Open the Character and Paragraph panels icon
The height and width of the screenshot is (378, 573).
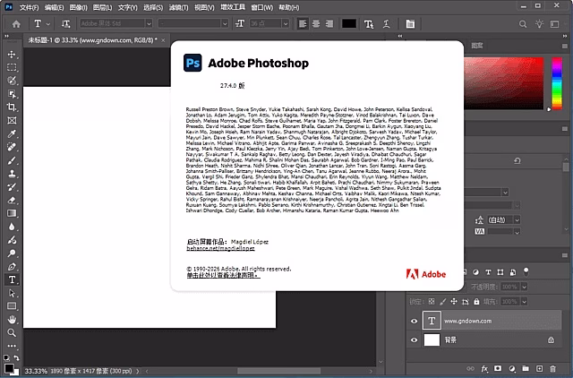410,24
